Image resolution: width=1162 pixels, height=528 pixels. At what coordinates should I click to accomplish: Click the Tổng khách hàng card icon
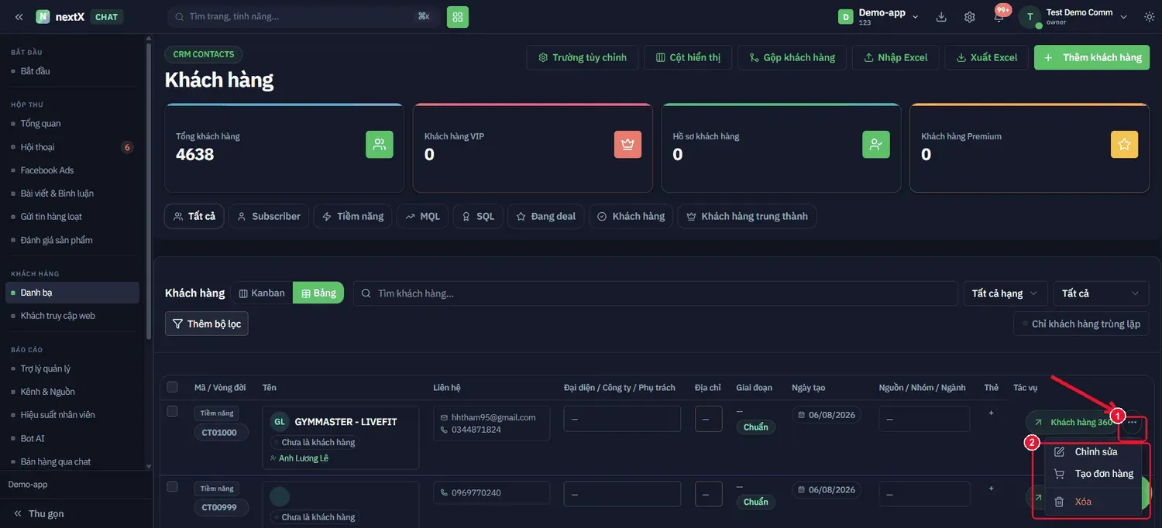tap(380, 144)
